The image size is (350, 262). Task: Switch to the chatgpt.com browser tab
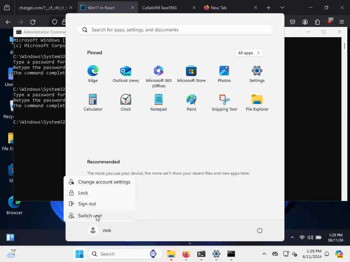pos(42,8)
